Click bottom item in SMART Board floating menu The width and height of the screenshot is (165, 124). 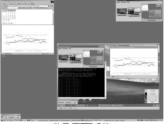point(153,102)
